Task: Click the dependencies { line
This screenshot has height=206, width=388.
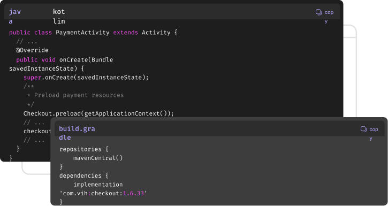Action: coord(83,176)
